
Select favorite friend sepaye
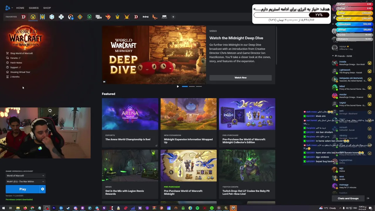tap(352, 48)
